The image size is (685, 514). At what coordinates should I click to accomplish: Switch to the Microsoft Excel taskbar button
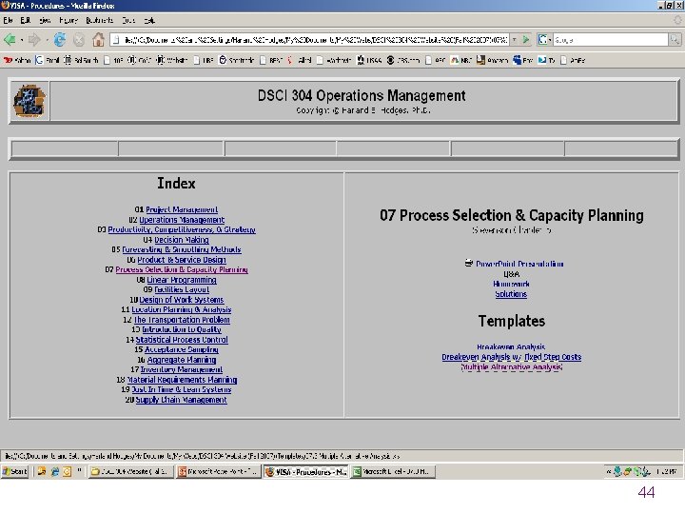[x=393, y=471]
